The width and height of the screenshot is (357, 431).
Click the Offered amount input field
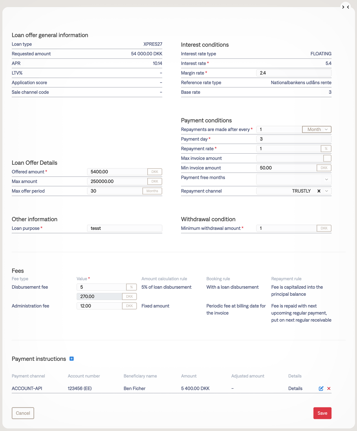[x=117, y=172]
